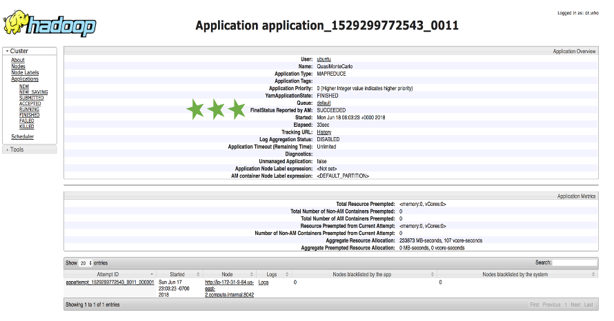Screen dimensions: 614x321
Task: Sort table by Attempt ID column
Action: [110, 274]
